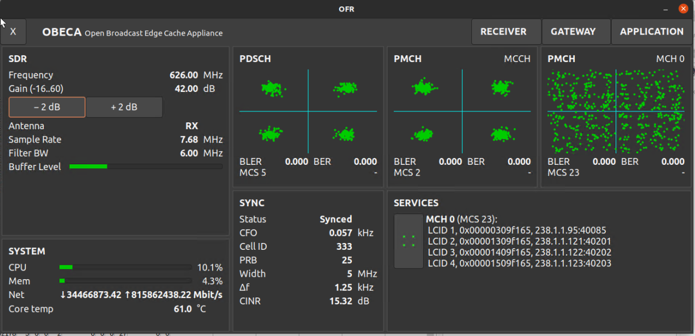Open the GATEWAY view
Screen dimensions: 695x336
point(575,32)
